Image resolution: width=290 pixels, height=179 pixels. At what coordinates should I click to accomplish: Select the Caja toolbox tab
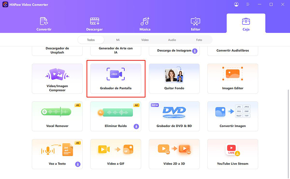[x=246, y=23]
